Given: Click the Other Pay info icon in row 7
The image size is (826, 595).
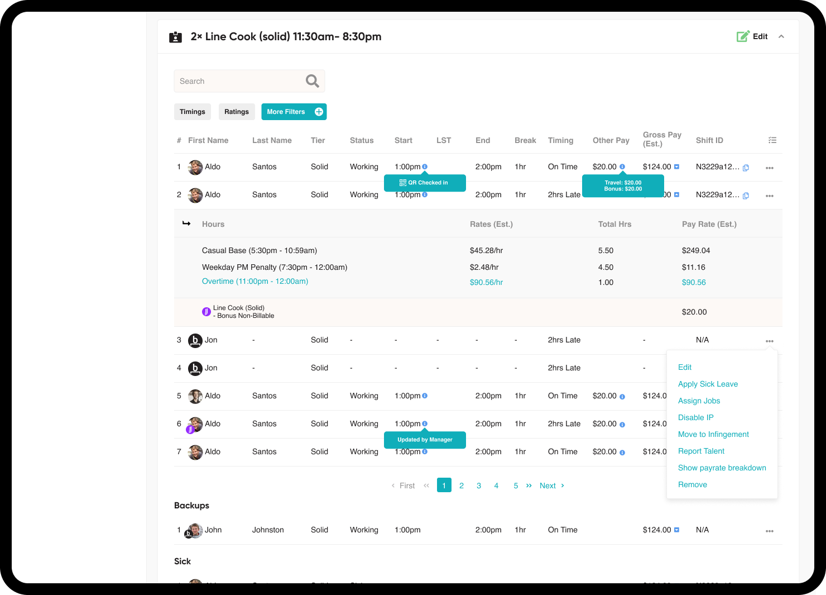Looking at the screenshot, I should (x=622, y=453).
